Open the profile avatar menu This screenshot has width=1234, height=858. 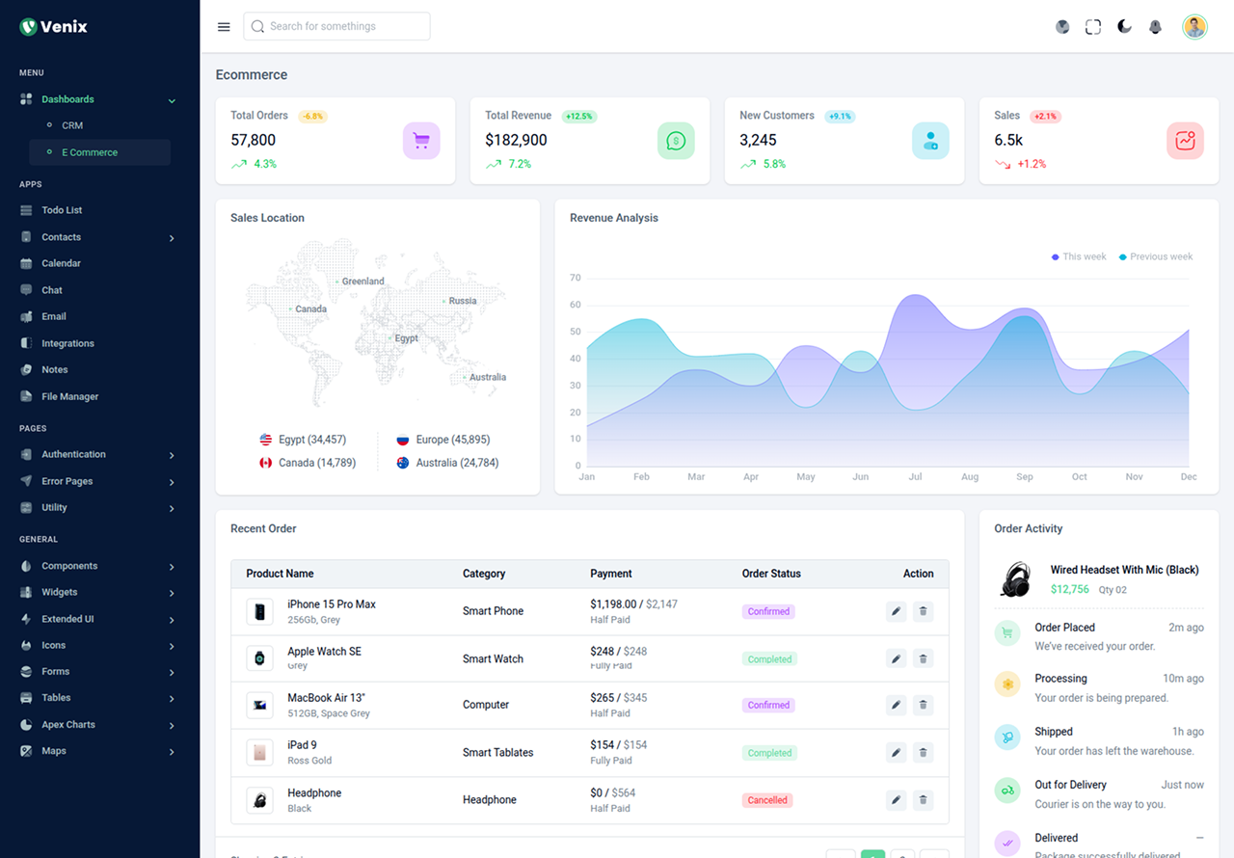[x=1194, y=26]
